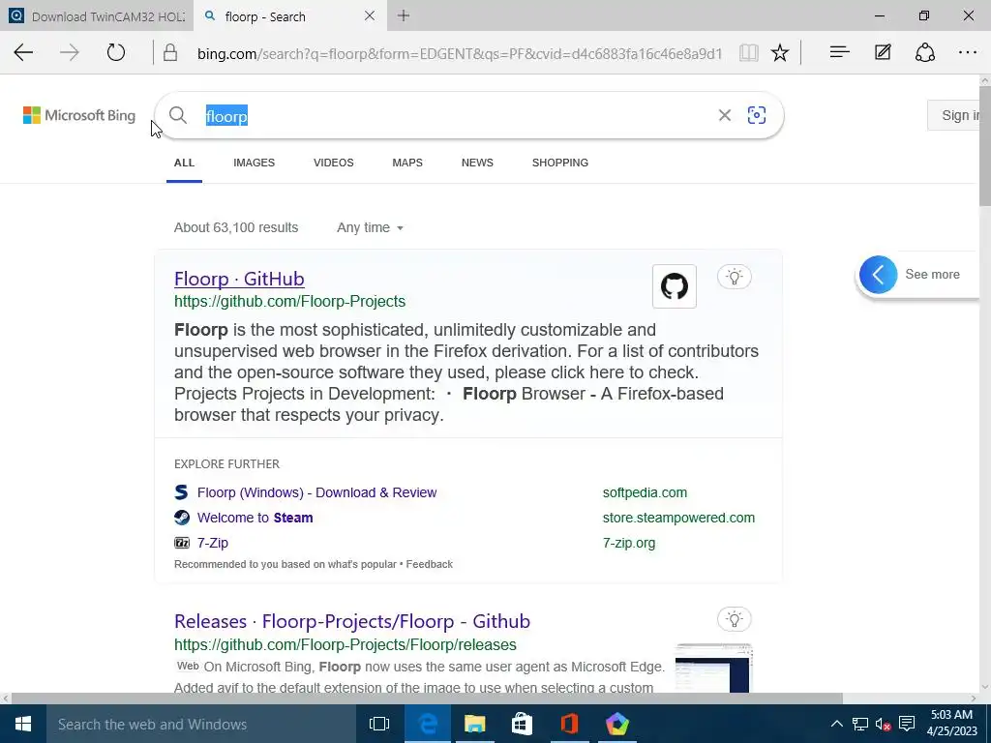Select the ALL results tab
This screenshot has width=991, height=743.
184,163
